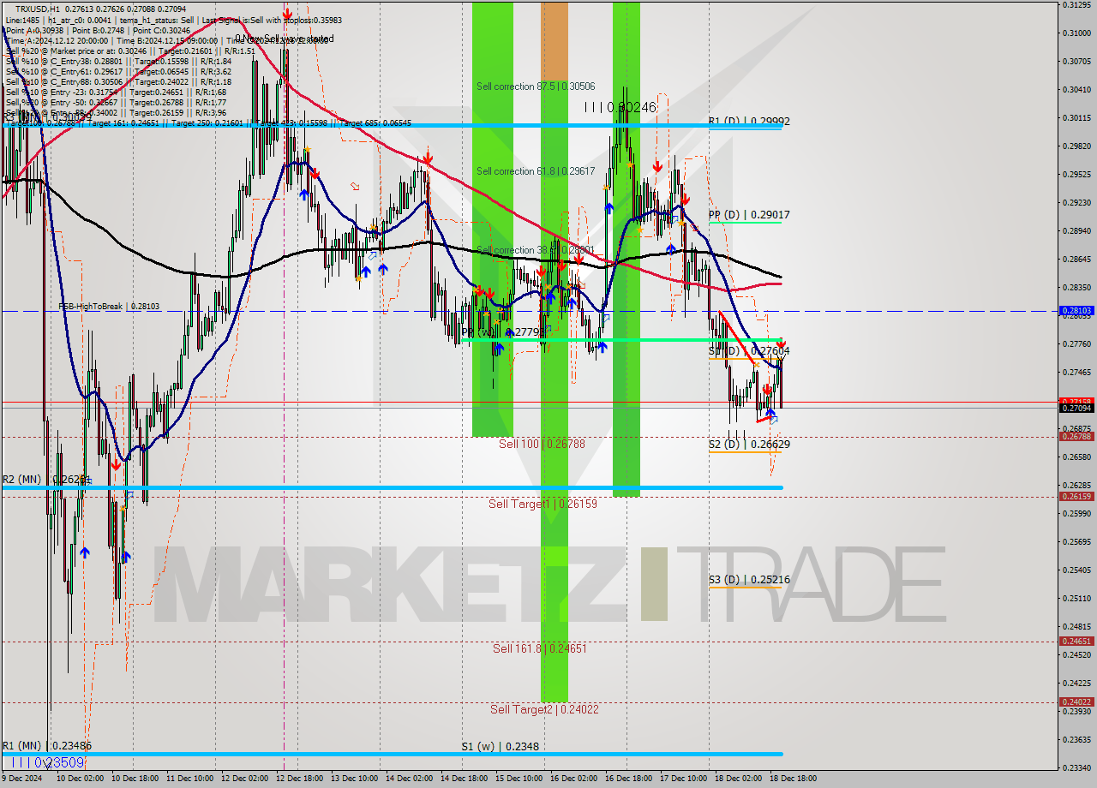Viewport: 1097px width, 788px height.
Task: Select the 'S3 (D) | 0.25216' support label
Action: 749,580
